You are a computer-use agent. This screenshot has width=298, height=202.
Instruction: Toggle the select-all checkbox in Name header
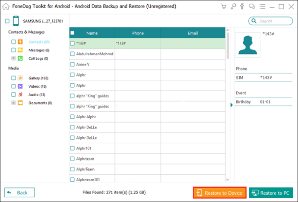(73, 33)
